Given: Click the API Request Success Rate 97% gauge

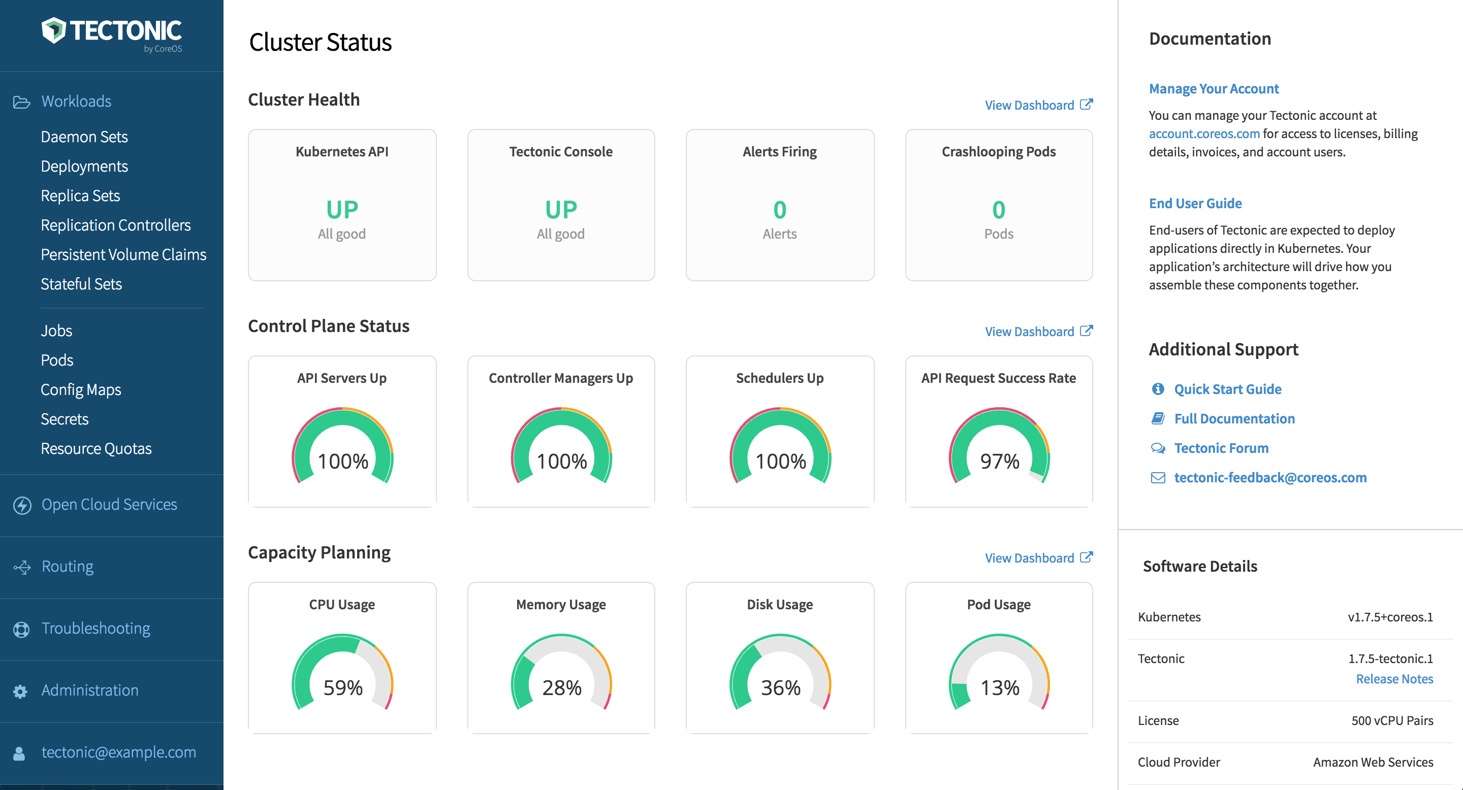Looking at the screenshot, I should [999, 445].
